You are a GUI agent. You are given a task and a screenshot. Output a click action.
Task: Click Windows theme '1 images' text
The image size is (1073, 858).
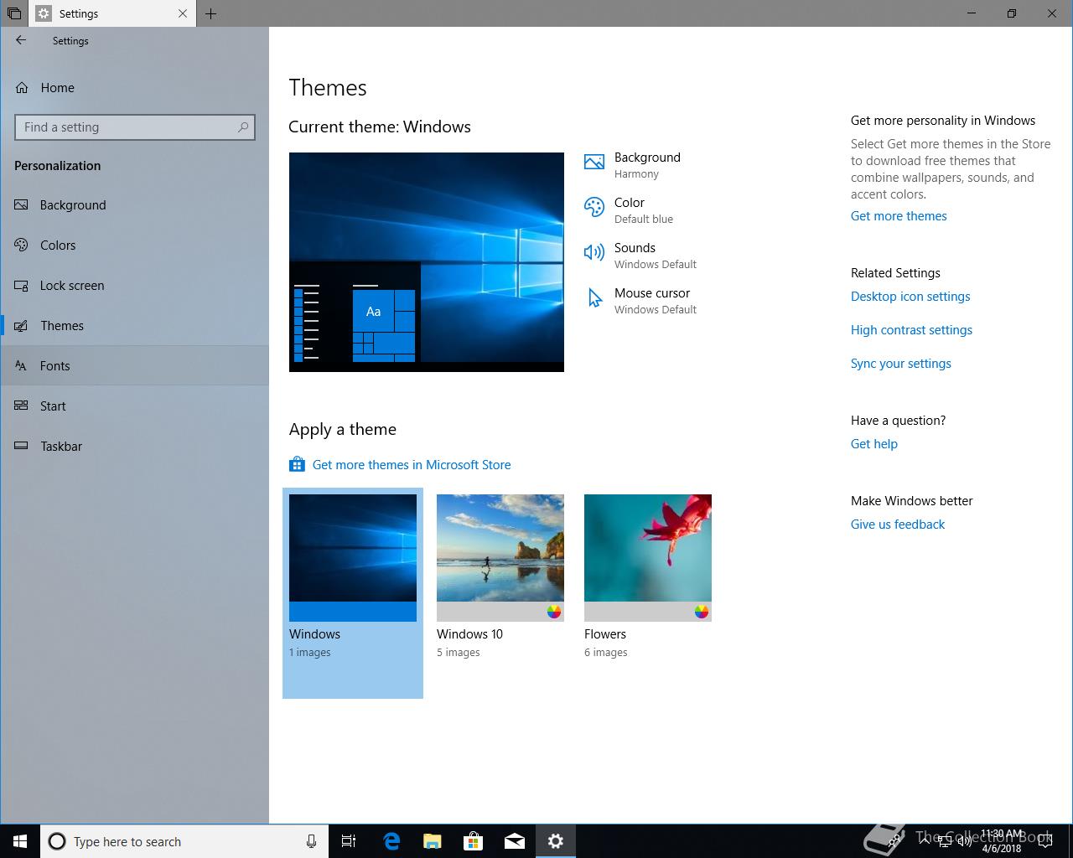[310, 653]
